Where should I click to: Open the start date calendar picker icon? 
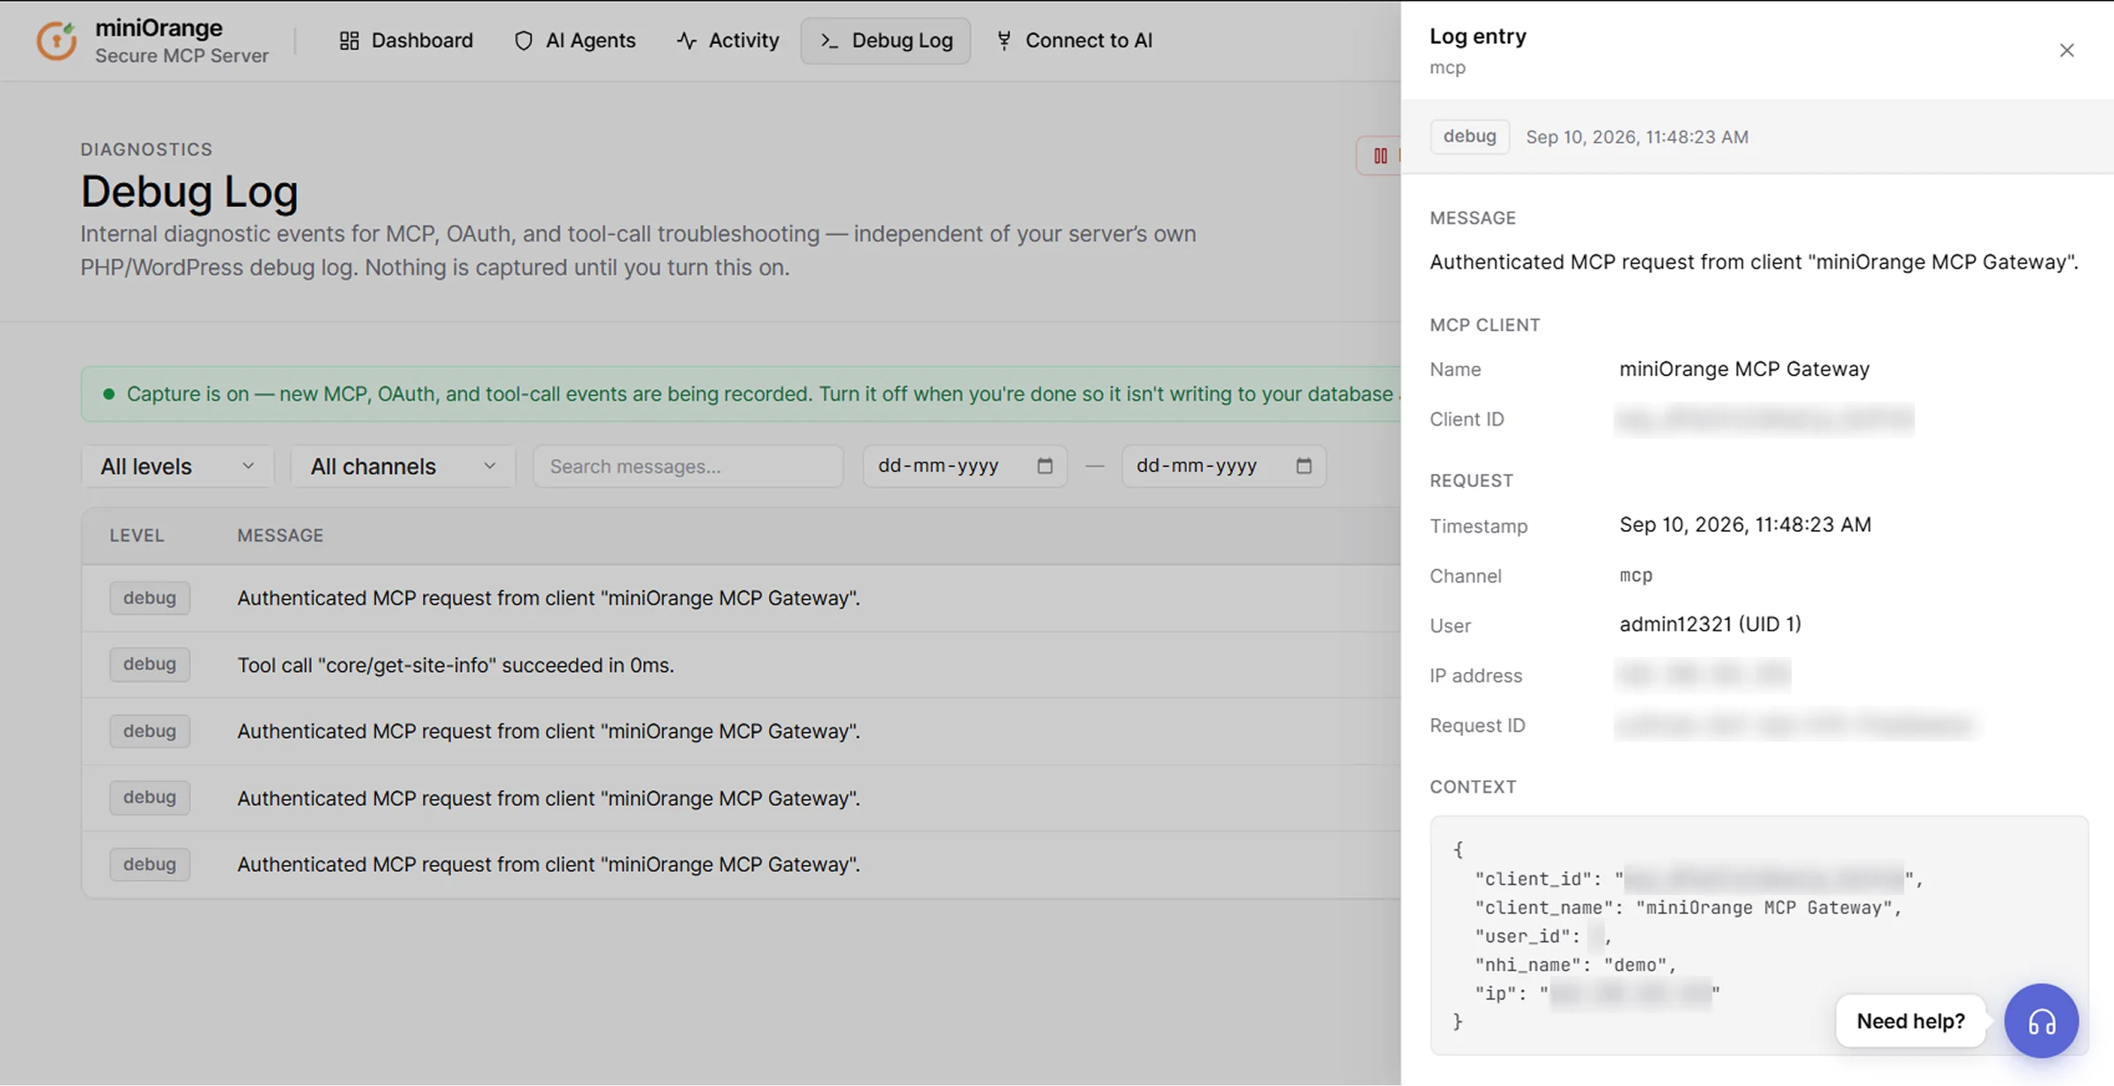1045,466
